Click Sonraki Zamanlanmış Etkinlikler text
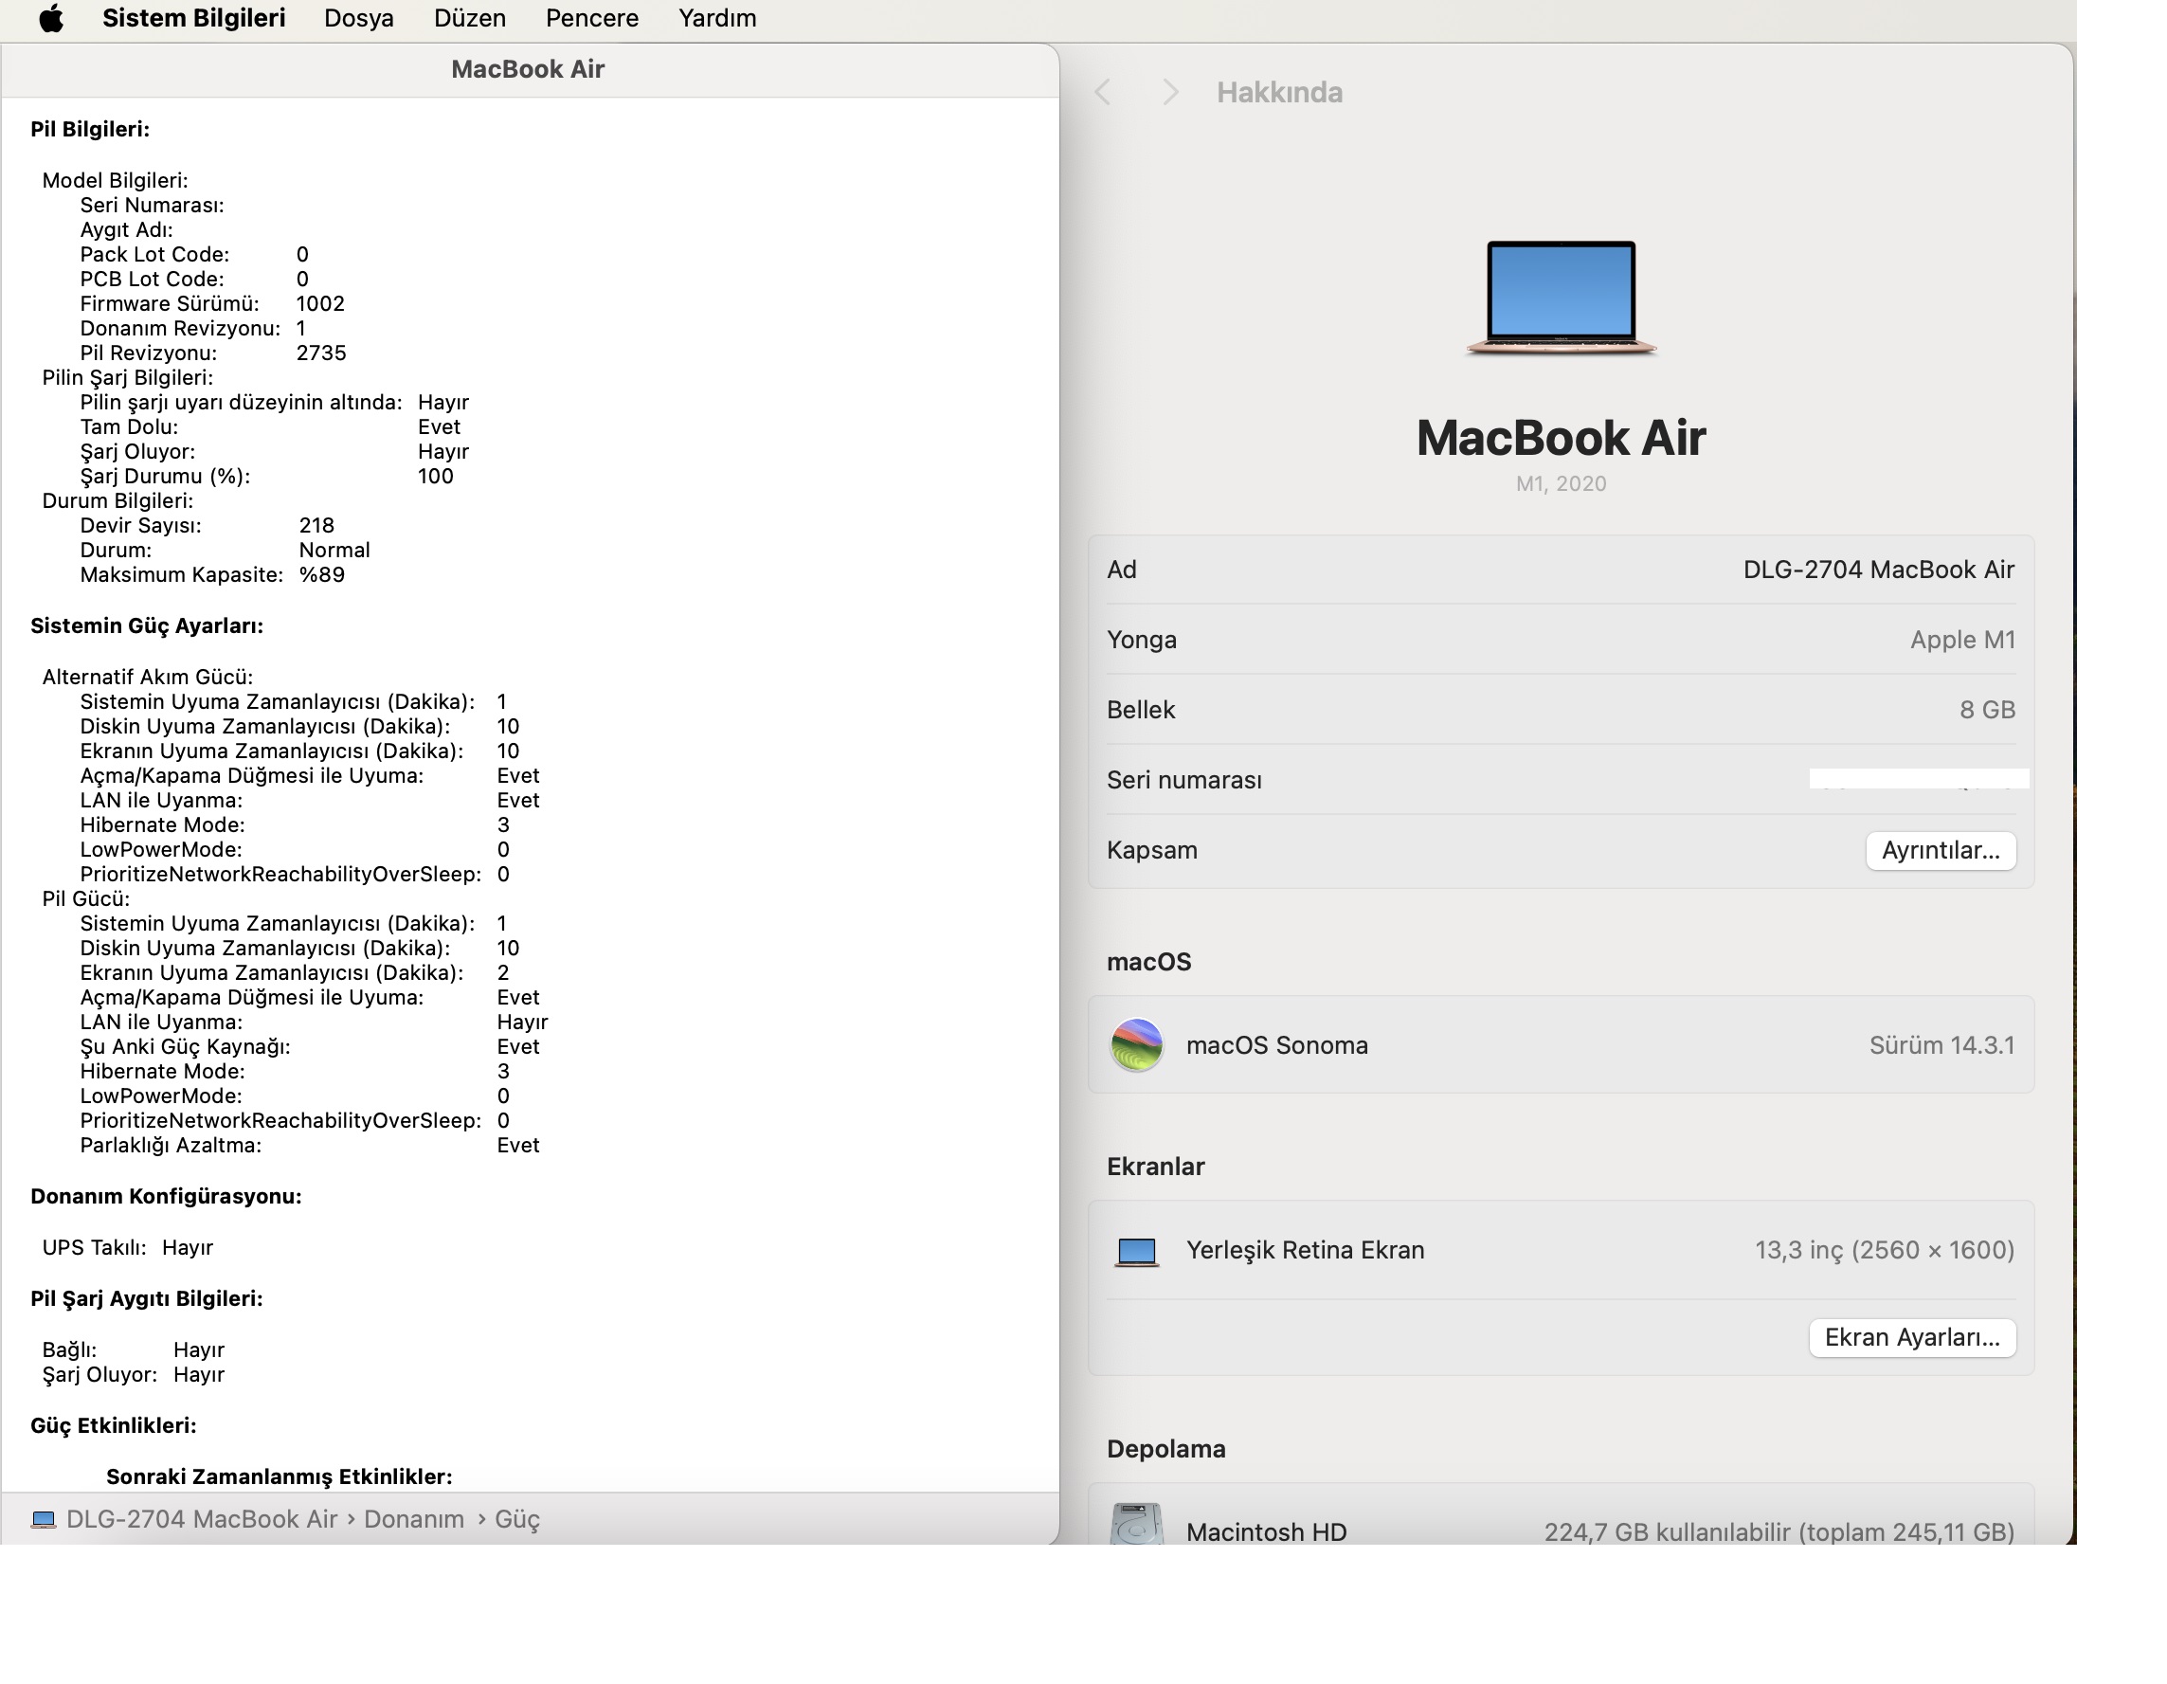Image resolution: width=2167 pixels, height=1684 pixels. [x=279, y=1476]
